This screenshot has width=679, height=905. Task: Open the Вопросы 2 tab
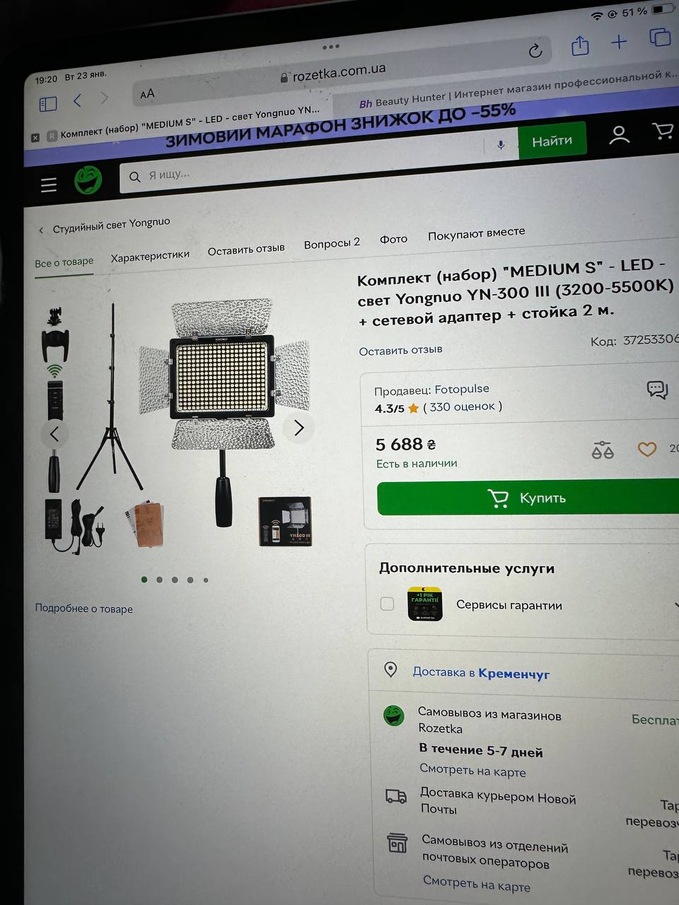click(332, 243)
